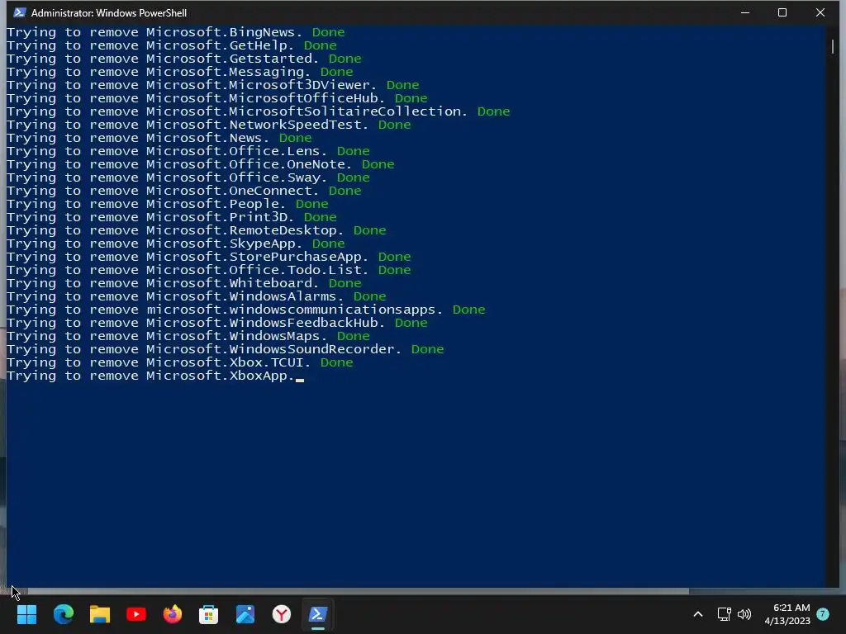The width and height of the screenshot is (846, 634).
Task: Click the Microsoft.Microsoft3DViewer line
Action: [x=212, y=85]
